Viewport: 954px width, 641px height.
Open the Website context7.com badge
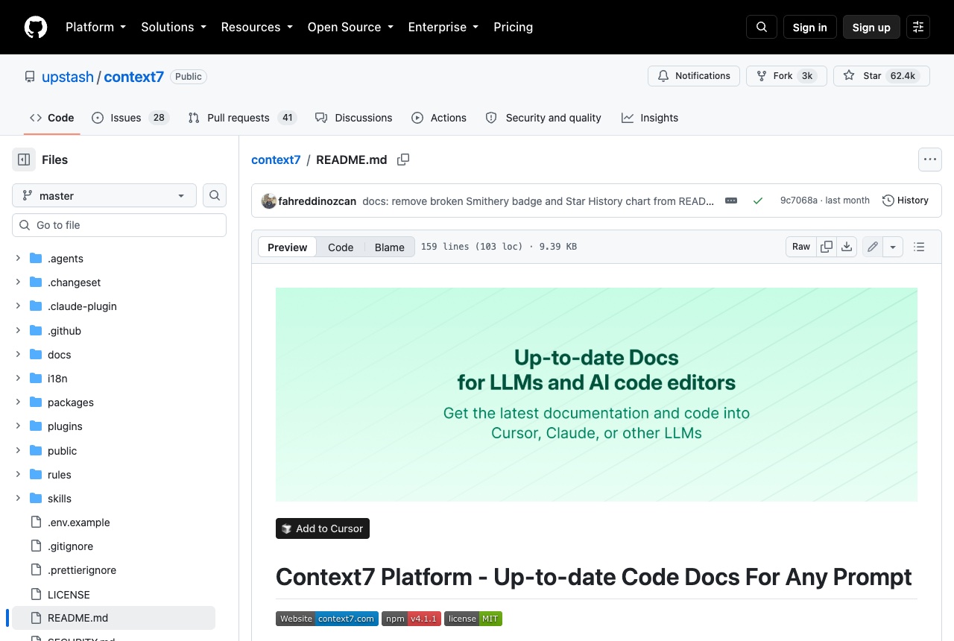tap(327, 619)
